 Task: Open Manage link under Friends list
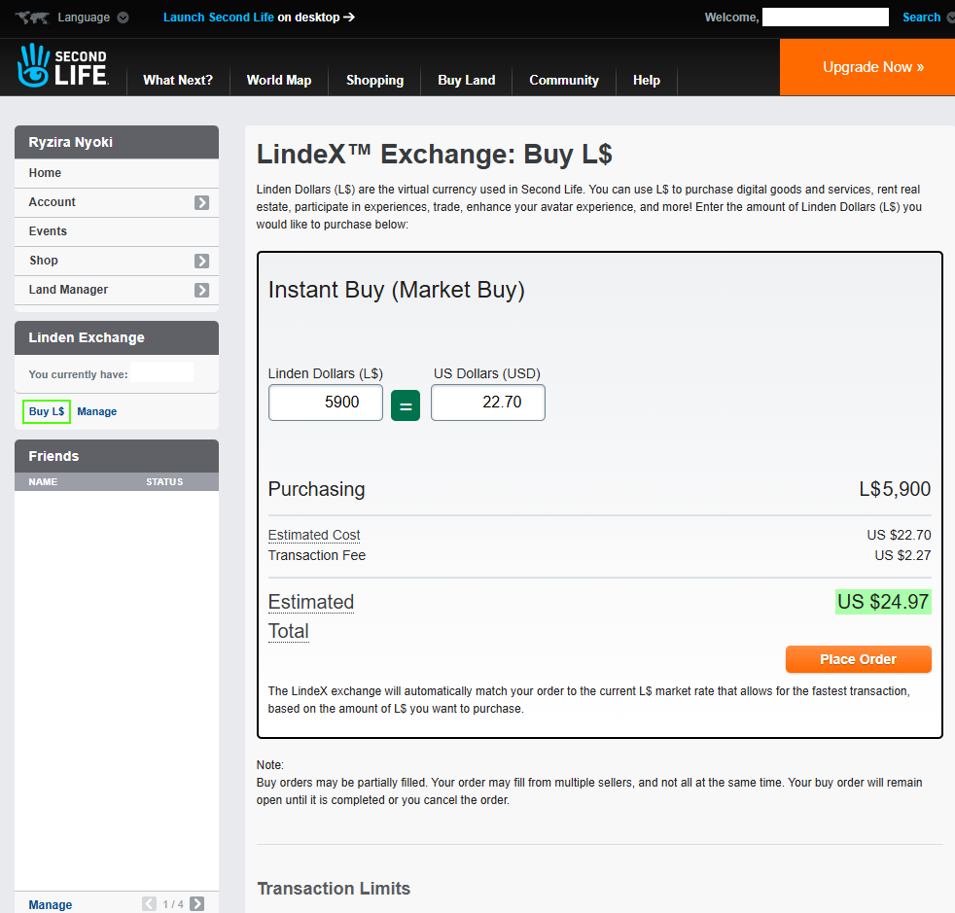click(x=51, y=905)
